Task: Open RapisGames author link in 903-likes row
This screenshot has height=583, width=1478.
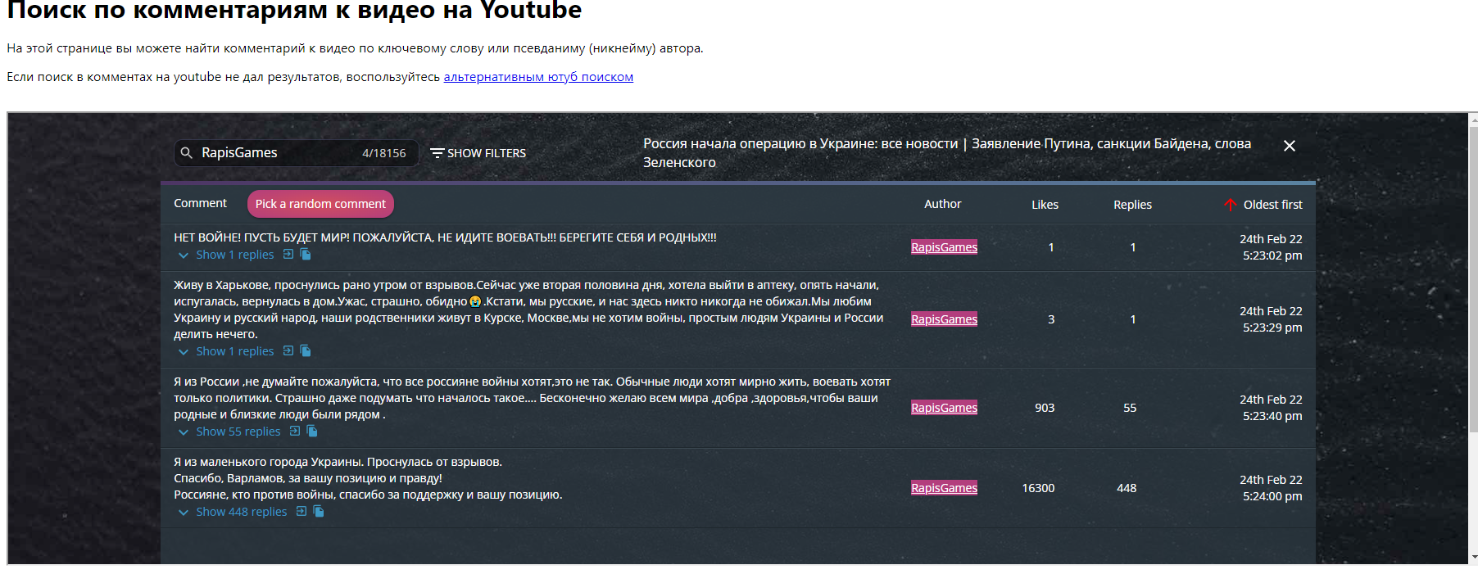Action: tap(944, 408)
